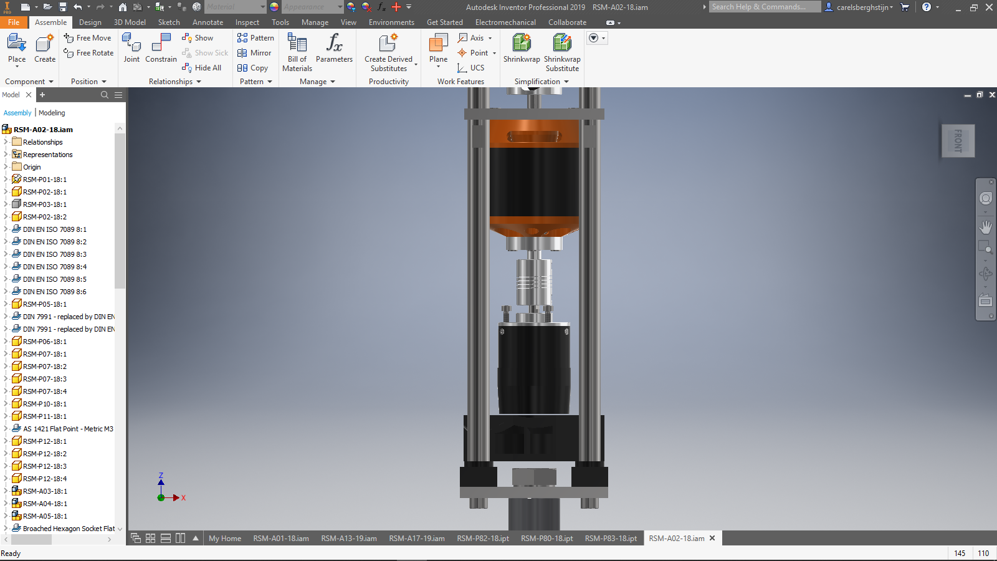The image size is (997, 561).
Task: Click the Pan hand navigation icon
Action: [986, 227]
